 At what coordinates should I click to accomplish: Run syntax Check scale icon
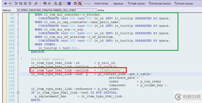pos(36,3)
